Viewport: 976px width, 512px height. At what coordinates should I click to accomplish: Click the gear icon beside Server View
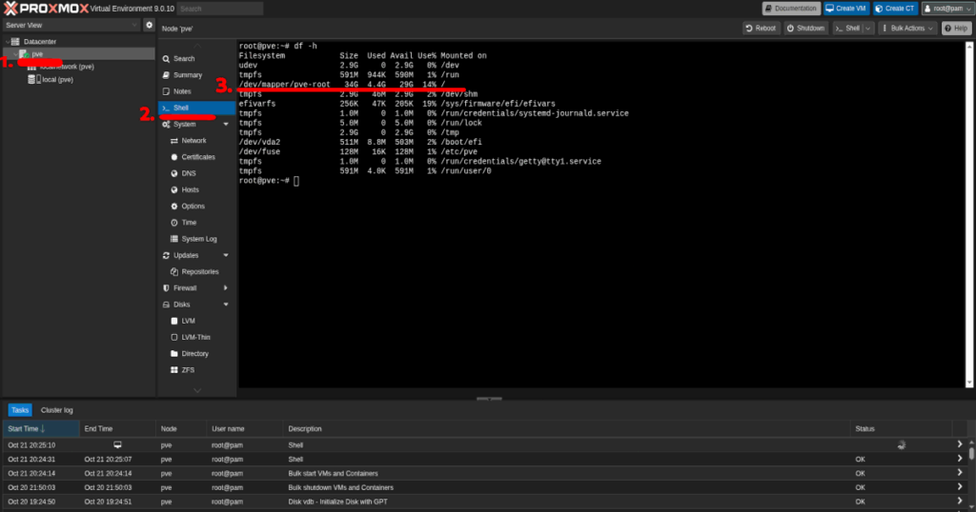(x=149, y=25)
